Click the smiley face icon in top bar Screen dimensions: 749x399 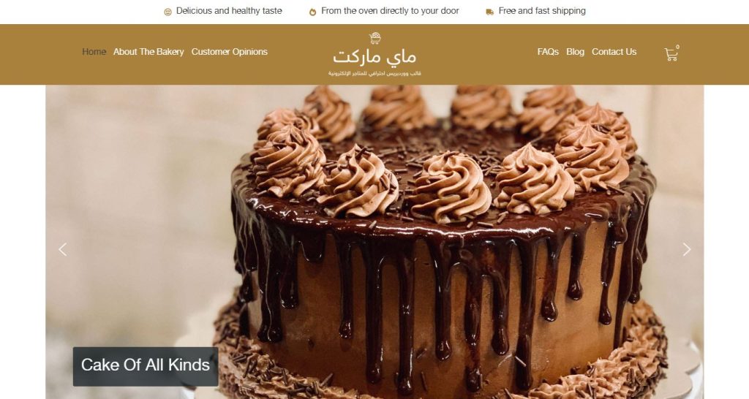168,12
